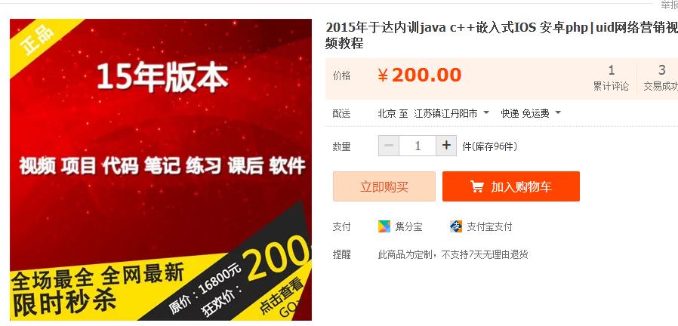Open the 交易成功 transaction count
Viewport: 678px width, 326px height.
click(661, 78)
